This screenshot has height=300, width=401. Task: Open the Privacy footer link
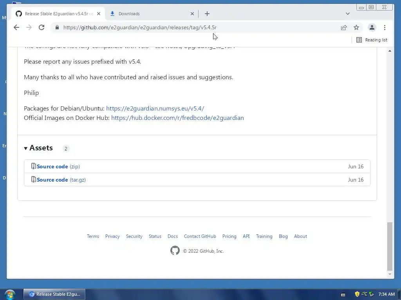[112, 236]
